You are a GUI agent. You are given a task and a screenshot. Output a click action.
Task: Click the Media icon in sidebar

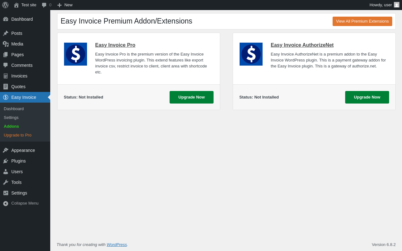pyautogui.click(x=6, y=44)
